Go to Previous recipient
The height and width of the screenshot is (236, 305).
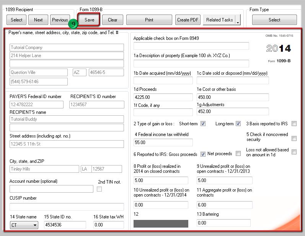(x=60, y=20)
